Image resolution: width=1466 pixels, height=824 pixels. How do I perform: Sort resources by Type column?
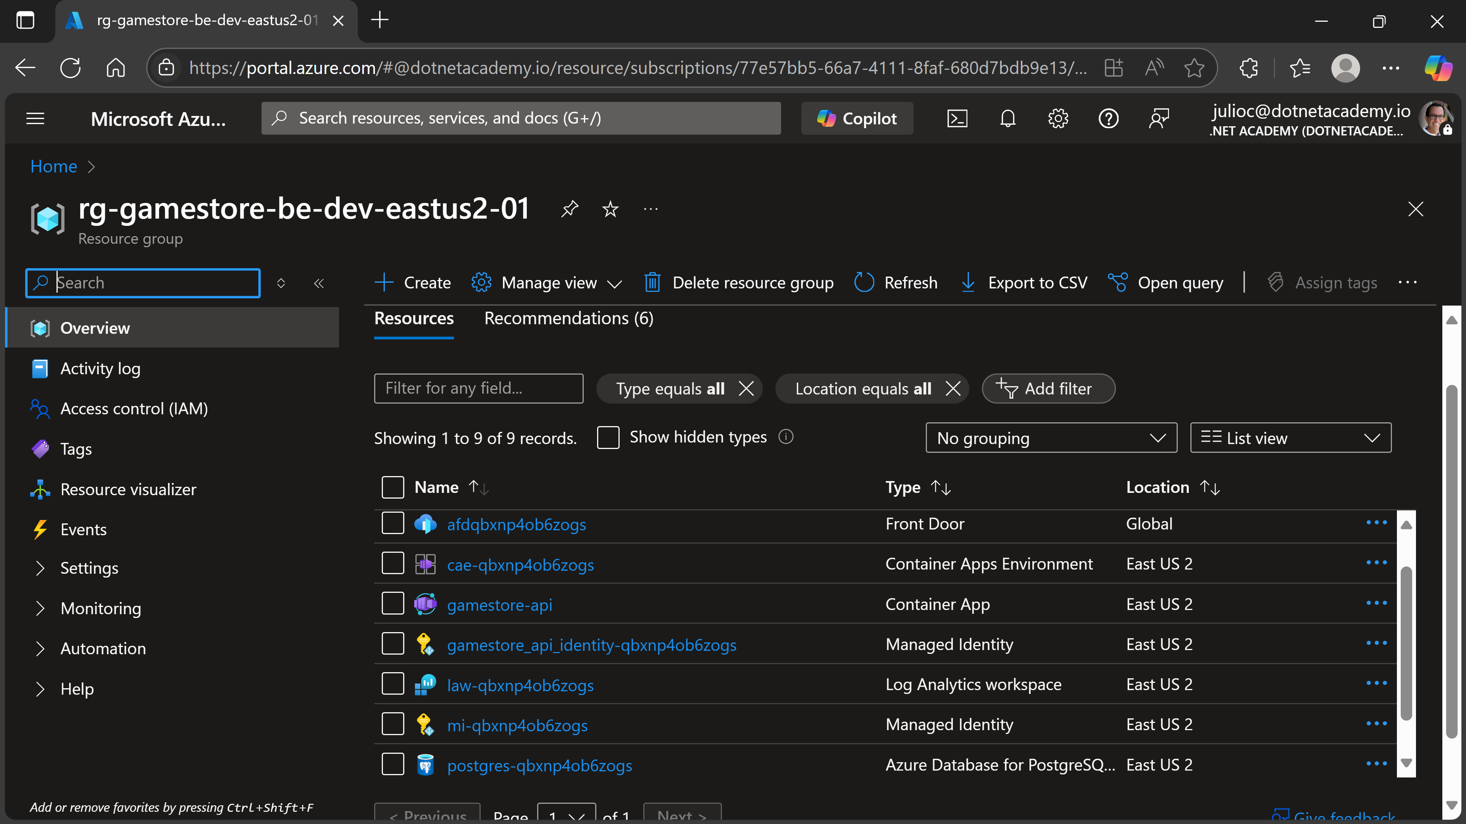click(x=918, y=488)
